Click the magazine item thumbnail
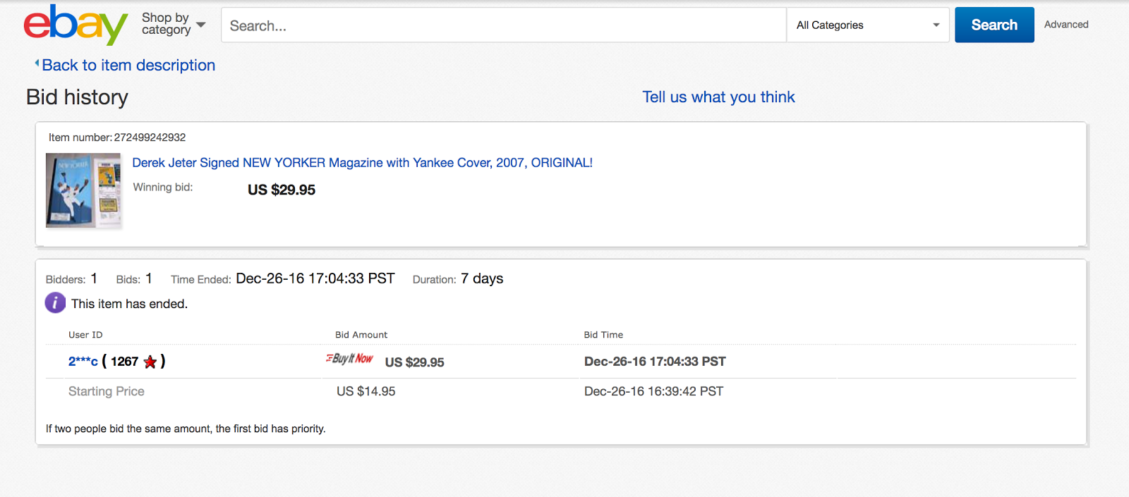The image size is (1129, 497). pyautogui.click(x=83, y=190)
